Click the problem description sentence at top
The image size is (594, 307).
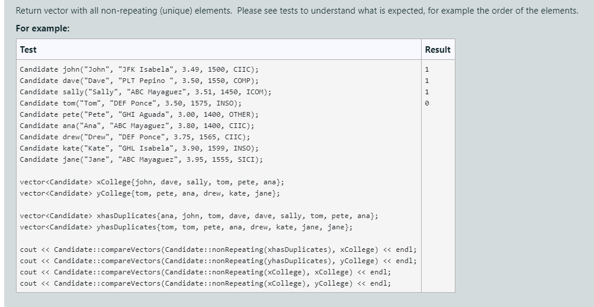(297, 11)
